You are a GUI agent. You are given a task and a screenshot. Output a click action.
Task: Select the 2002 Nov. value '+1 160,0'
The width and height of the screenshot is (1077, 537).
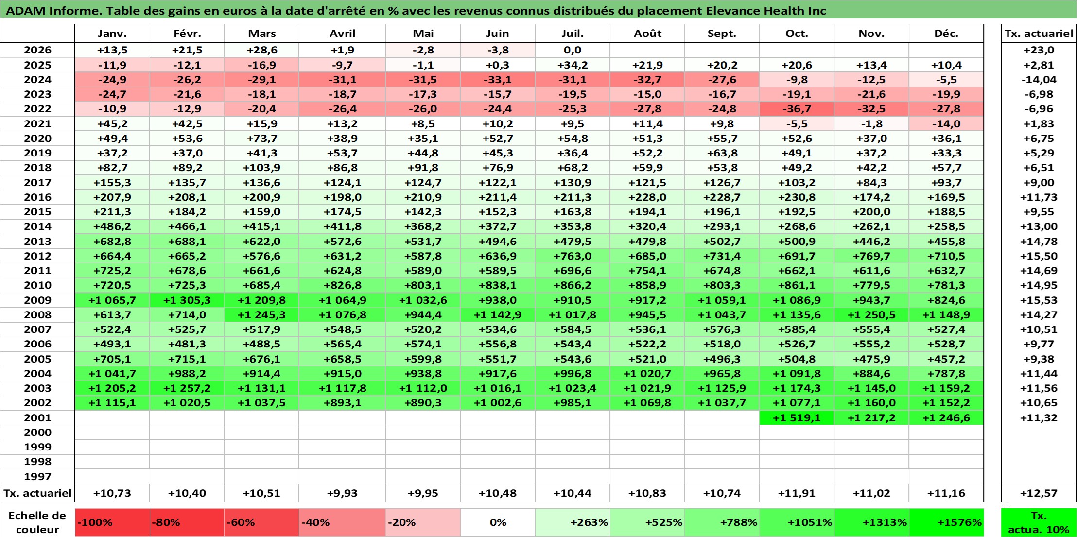(x=871, y=403)
